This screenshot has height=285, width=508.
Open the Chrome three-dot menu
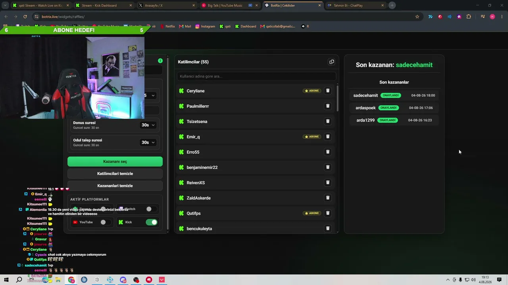[502, 17]
